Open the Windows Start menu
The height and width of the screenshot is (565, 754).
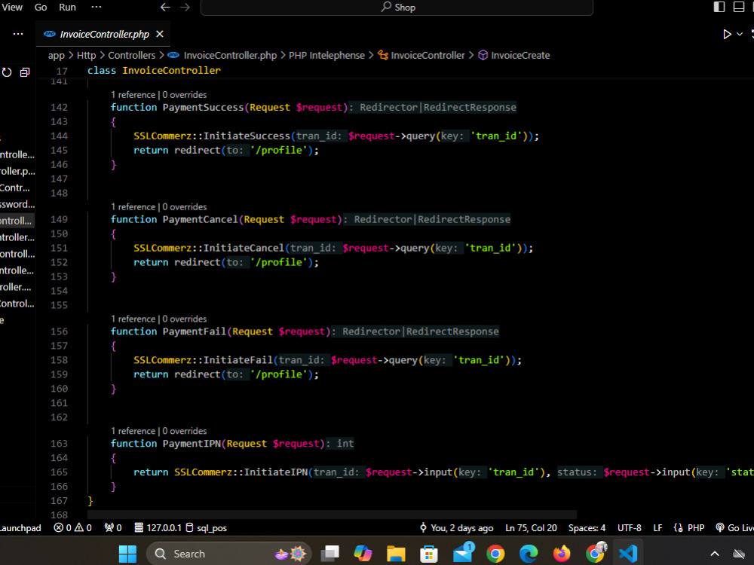point(127,554)
